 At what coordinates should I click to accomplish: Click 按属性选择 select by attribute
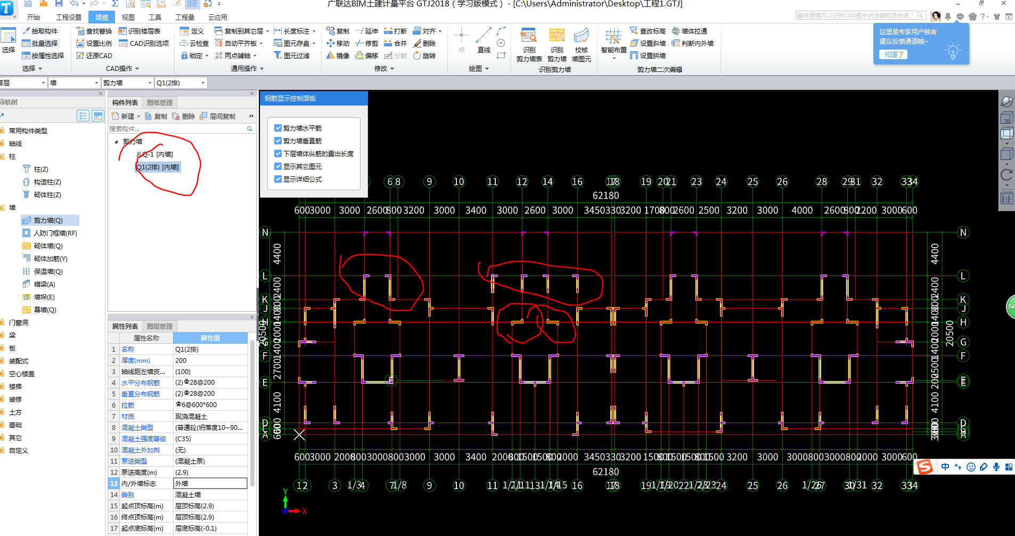pos(43,55)
